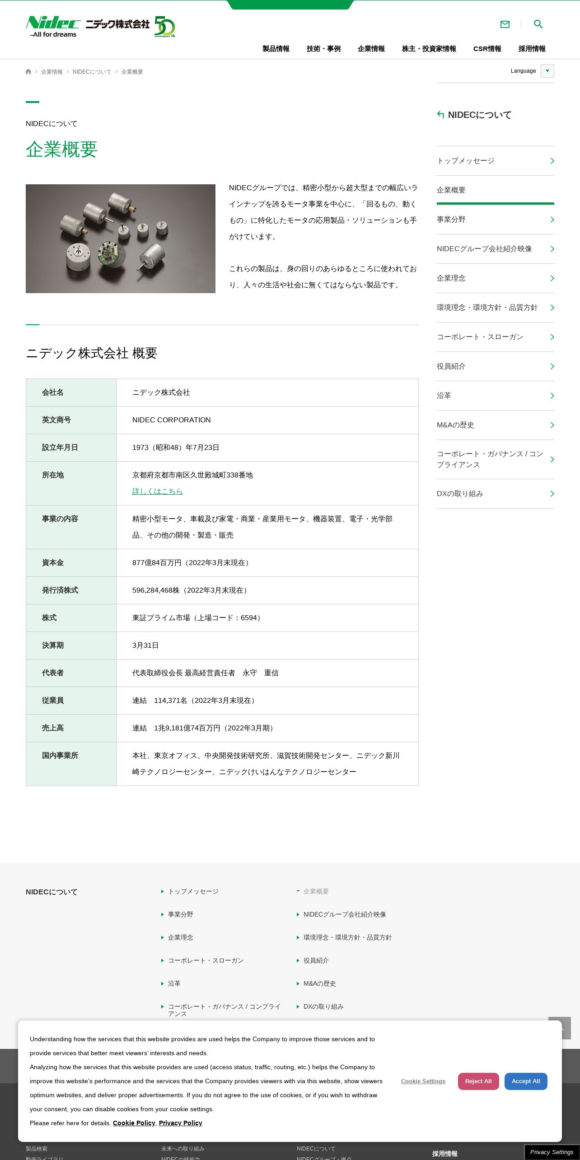
Task: Open sidebar item 役員紹介
Action: pos(496,366)
